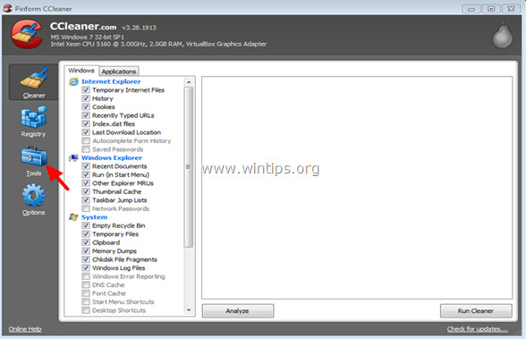Select the System heading
Image resolution: width=526 pixels, height=339 pixels.
coord(94,217)
